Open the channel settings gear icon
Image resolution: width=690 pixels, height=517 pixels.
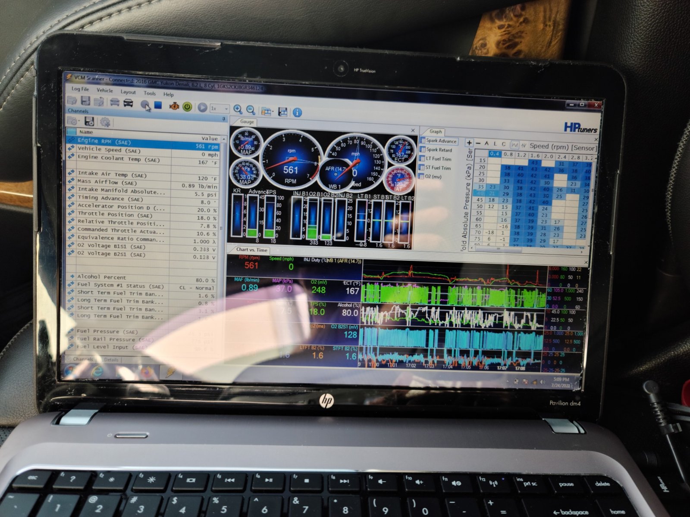click(105, 122)
